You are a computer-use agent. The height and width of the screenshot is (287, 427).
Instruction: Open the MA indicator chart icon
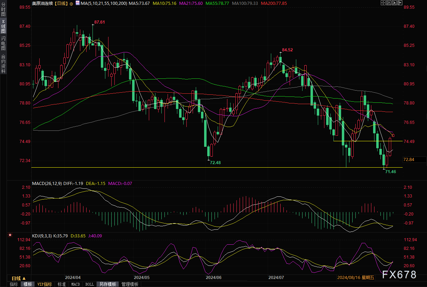[x=78, y=3]
